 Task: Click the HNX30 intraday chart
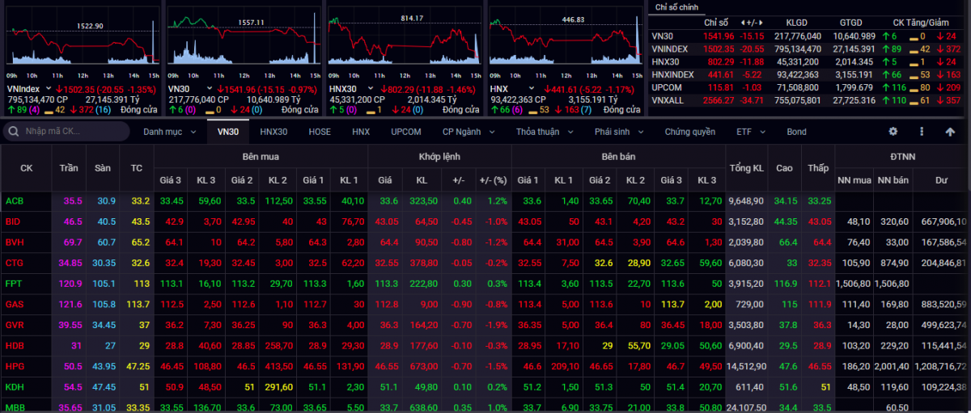click(x=404, y=37)
